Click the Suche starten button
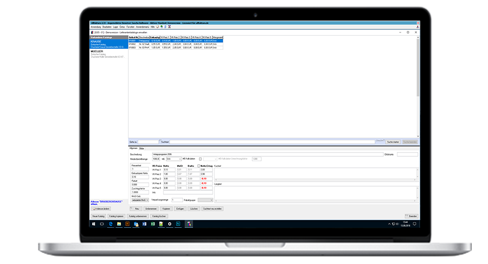Viewport: 488px width, 264px height. pyautogui.click(x=393, y=142)
